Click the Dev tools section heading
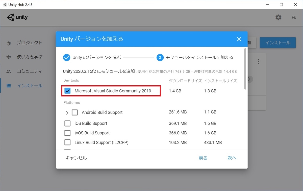This screenshot has height=191, width=303. (71, 81)
